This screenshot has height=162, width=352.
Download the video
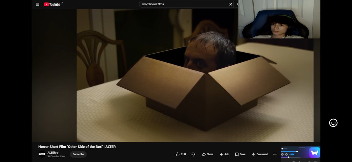pyautogui.click(x=260, y=154)
